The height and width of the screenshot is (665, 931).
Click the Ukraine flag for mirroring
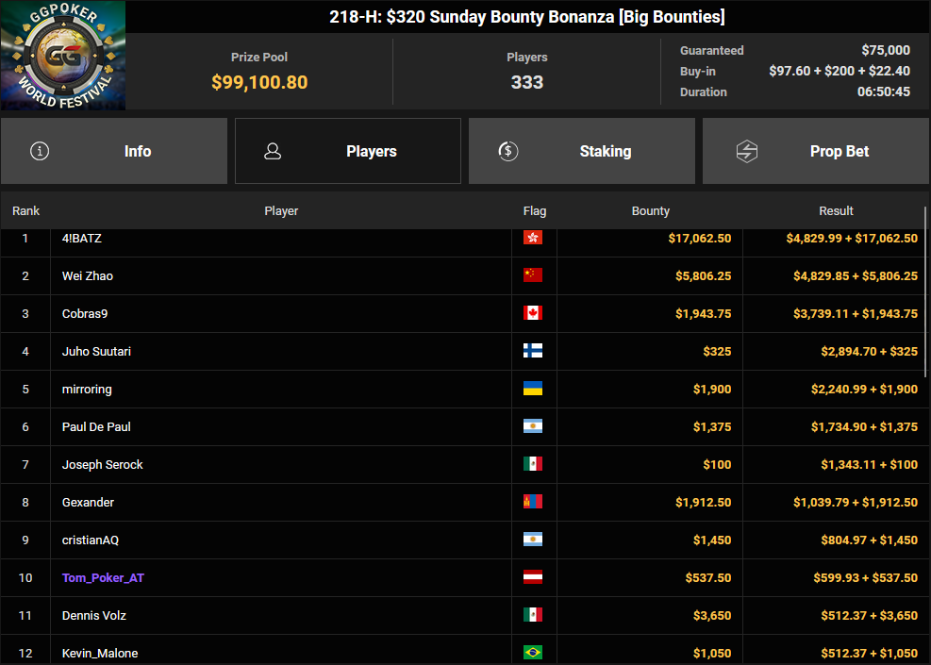point(533,389)
